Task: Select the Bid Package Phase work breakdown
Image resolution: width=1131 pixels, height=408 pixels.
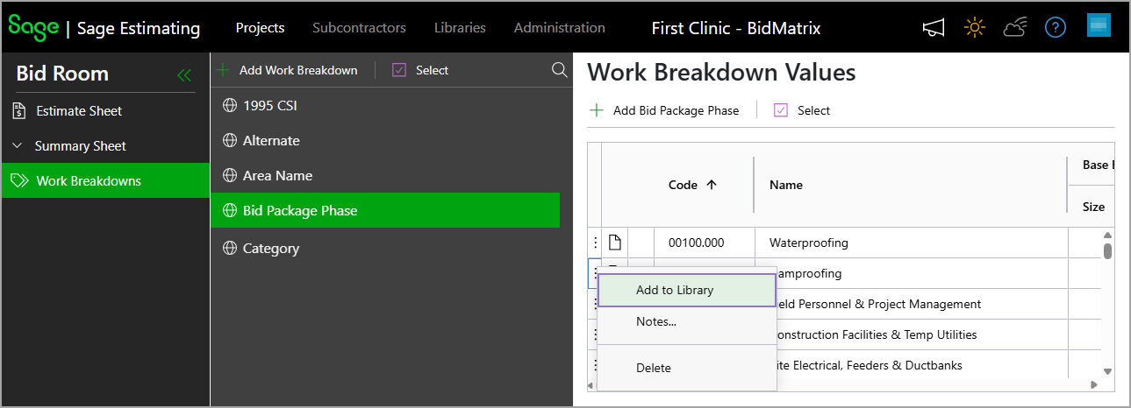Action: pos(385,210)
